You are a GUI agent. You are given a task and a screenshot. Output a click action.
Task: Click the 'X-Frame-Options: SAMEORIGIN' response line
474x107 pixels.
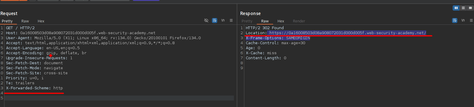[x=278, y=38]
